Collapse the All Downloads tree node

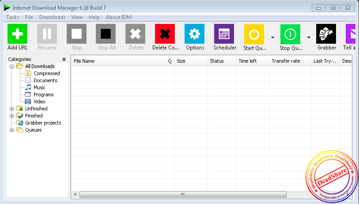11,66
